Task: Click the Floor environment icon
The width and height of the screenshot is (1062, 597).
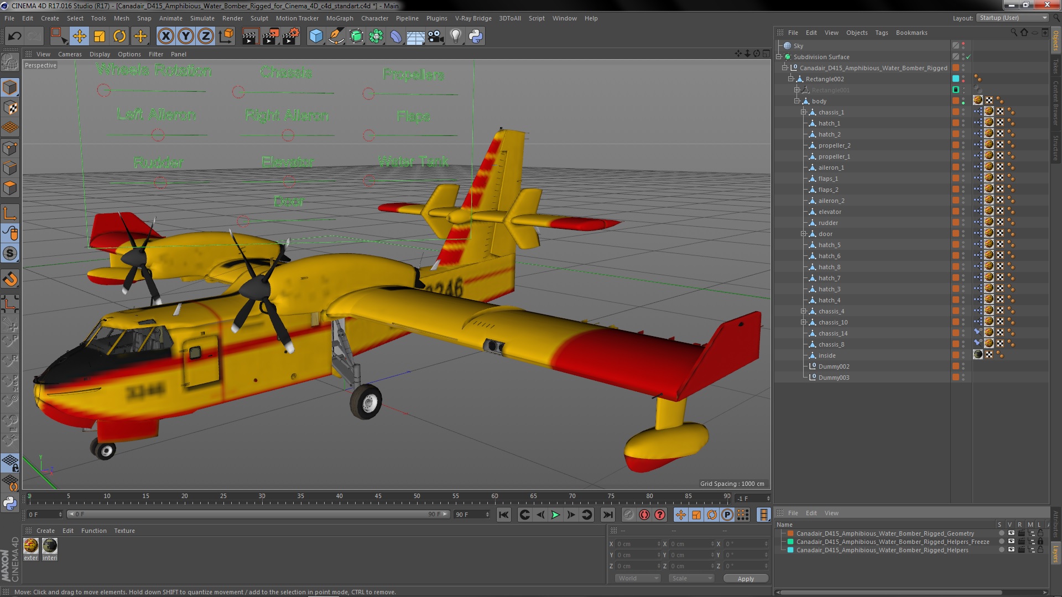Action: (415, 36)
